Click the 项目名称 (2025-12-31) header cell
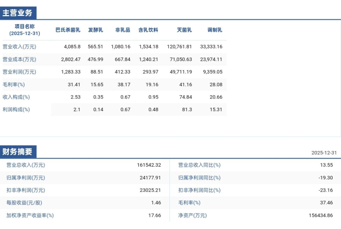Image resolution: width=341 pixels, height=229 pixels. pyautogui.click(x=25, y=30)
